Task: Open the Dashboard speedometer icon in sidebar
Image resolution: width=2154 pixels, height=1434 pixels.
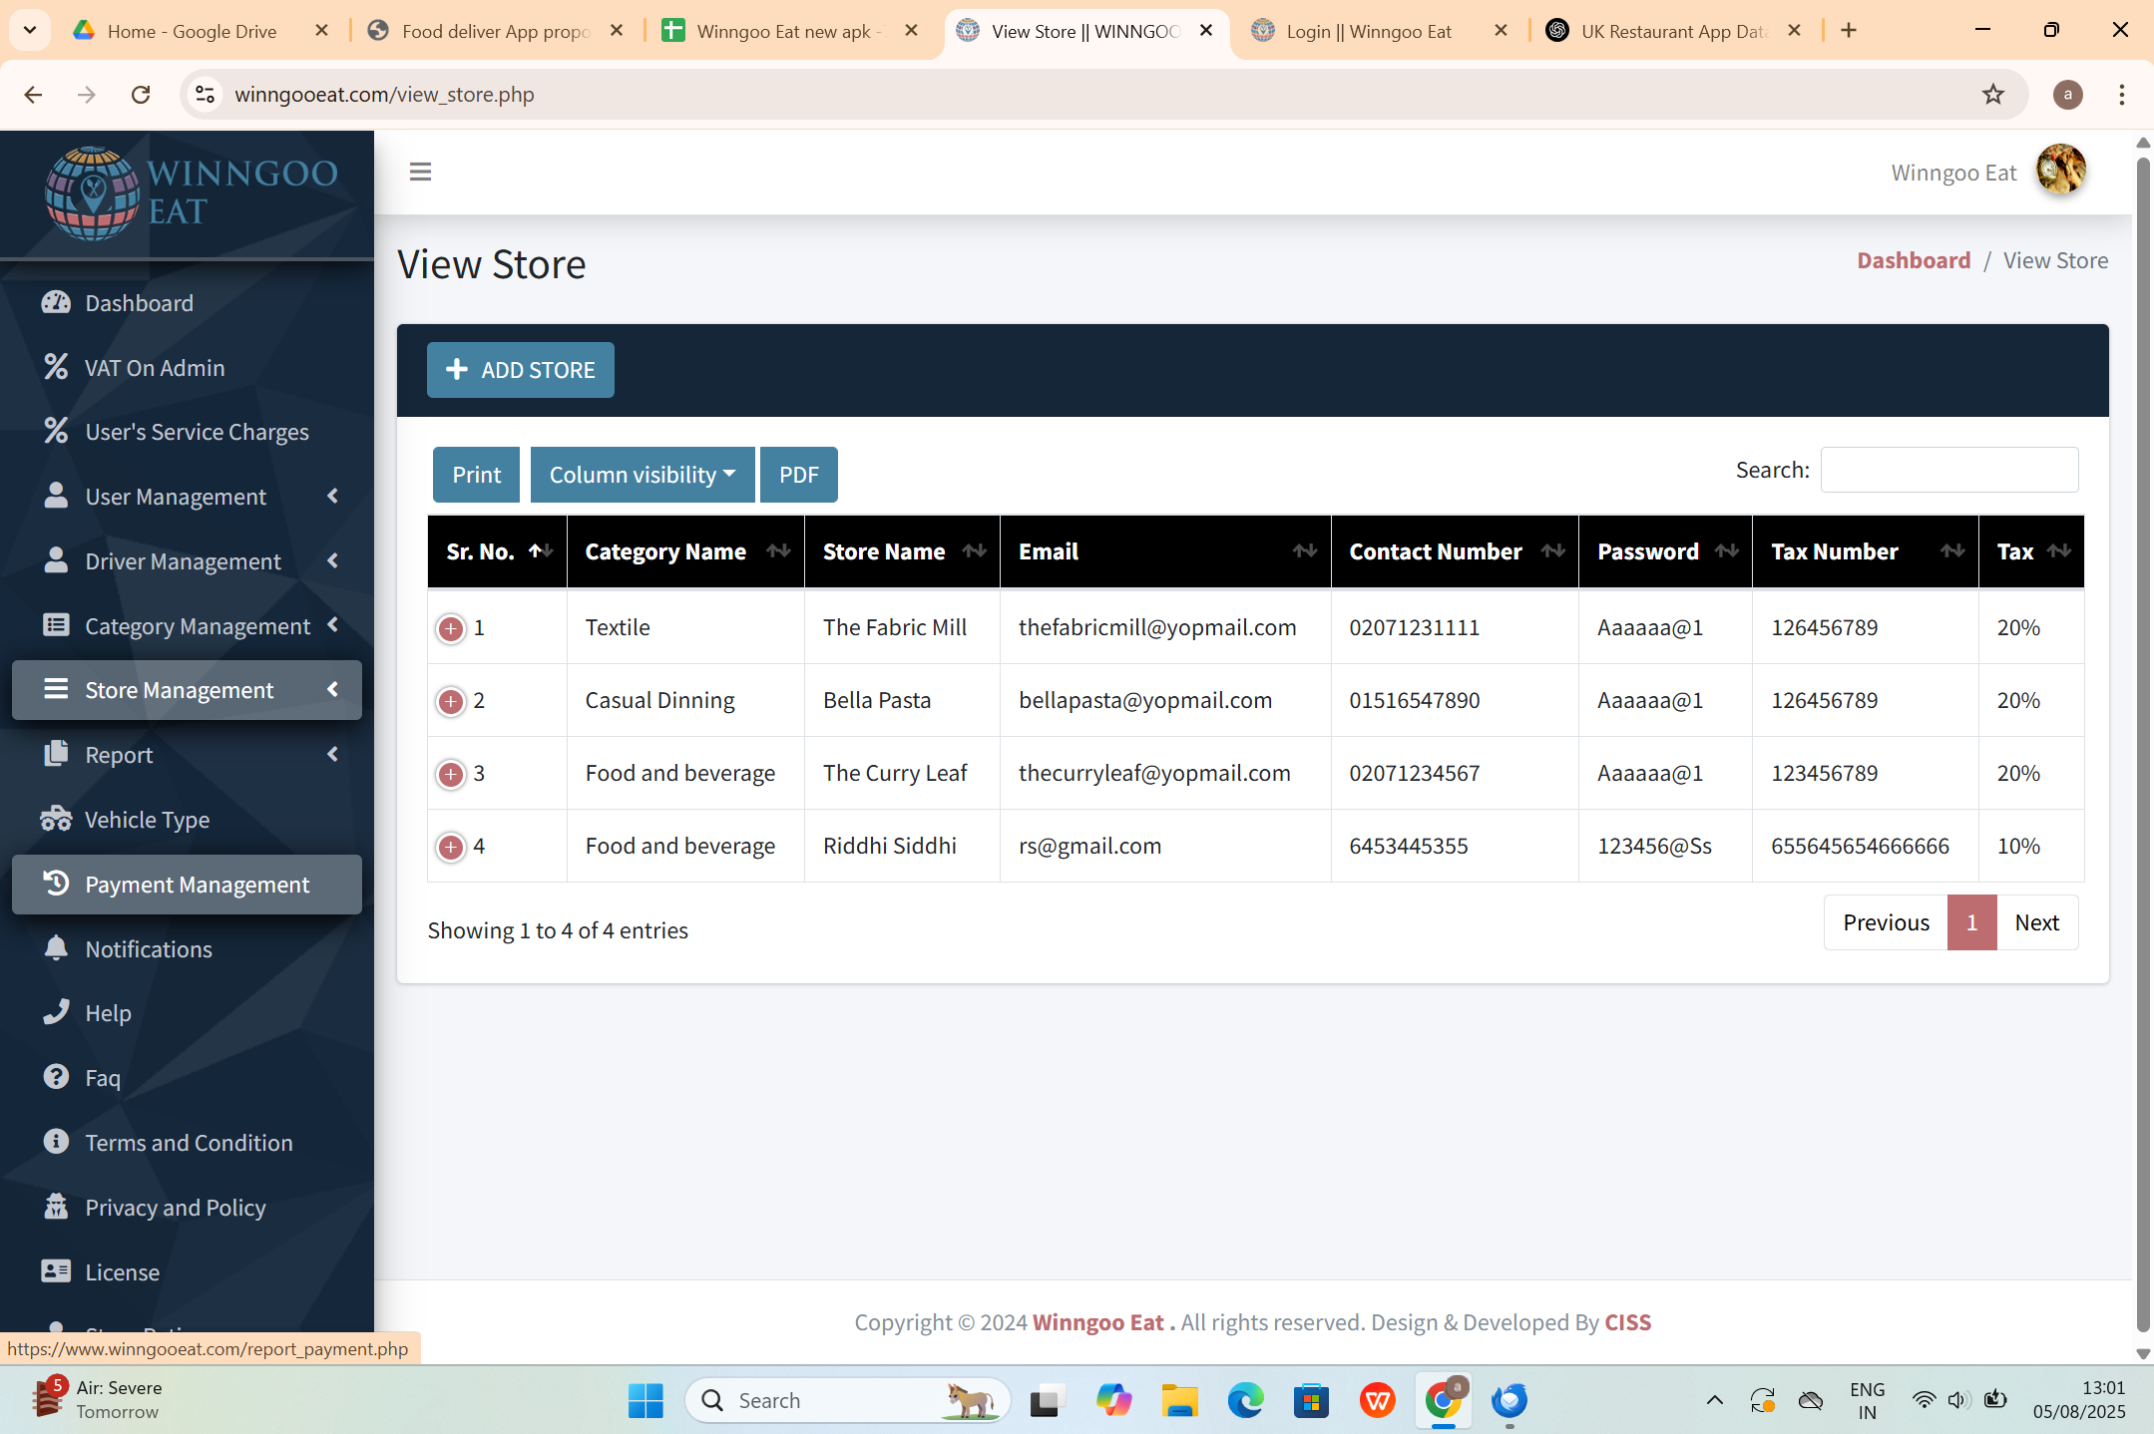Action: point(56,302)
